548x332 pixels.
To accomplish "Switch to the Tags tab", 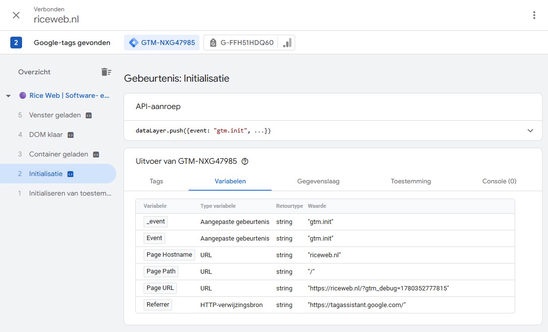I will 156,181.
